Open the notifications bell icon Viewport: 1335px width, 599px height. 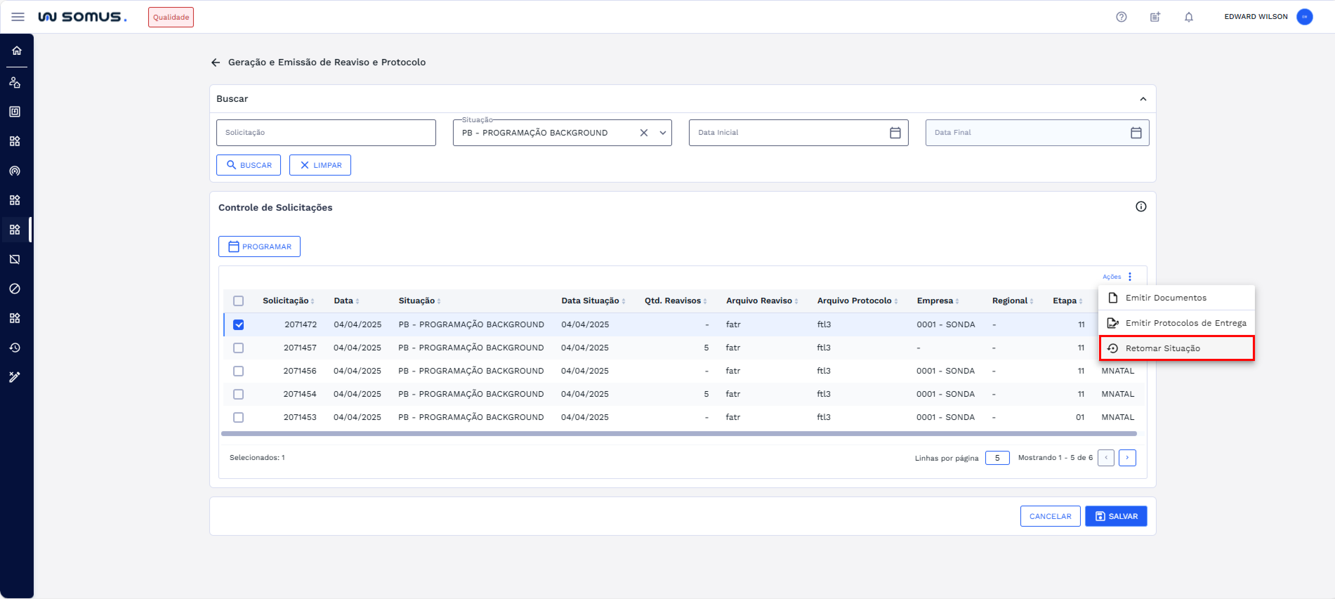click(x=1188, y=17)
